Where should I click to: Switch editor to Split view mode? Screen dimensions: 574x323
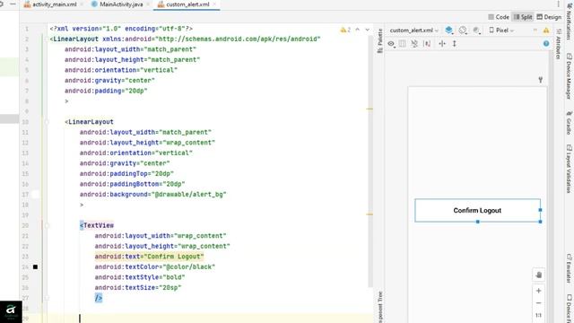pyautogui.click(x=523, y=17)
